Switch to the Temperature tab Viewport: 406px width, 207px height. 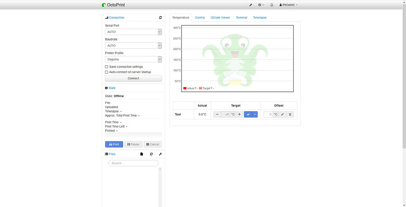(181, 17)
